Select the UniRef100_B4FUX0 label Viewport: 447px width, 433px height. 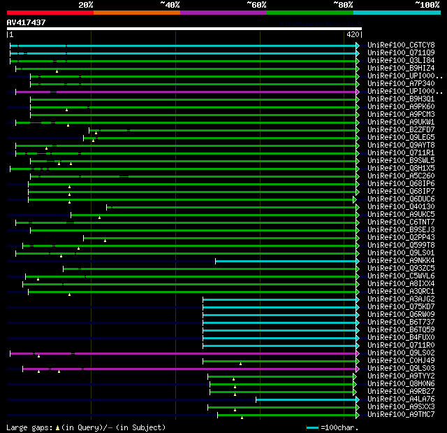[401, 338]
